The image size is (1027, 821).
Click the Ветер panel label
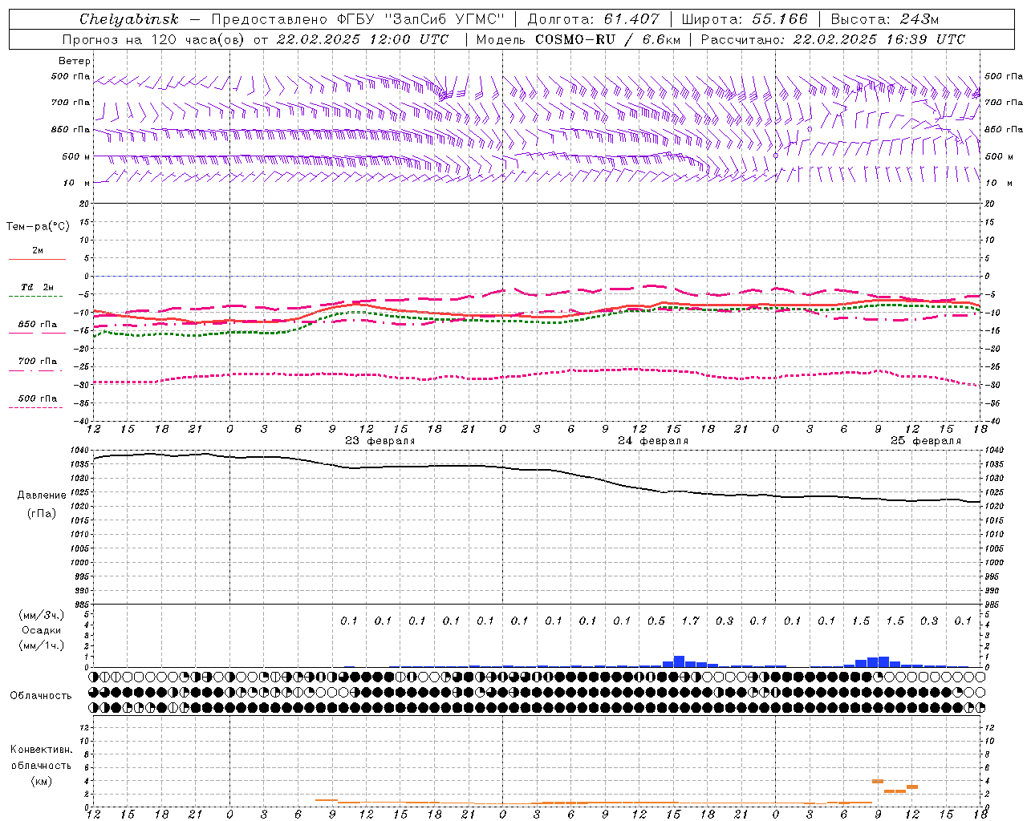point(75,61)
